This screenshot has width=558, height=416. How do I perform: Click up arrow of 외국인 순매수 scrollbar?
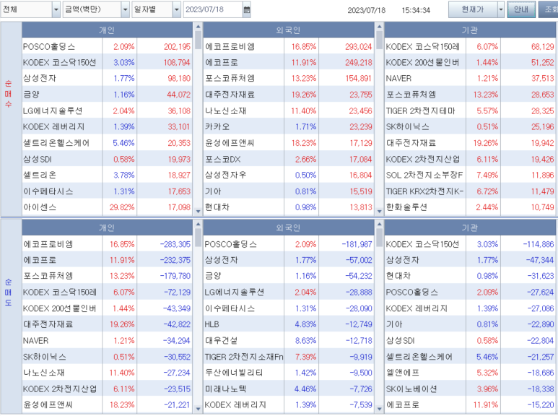pyautogui.click(x=380, y=26)
